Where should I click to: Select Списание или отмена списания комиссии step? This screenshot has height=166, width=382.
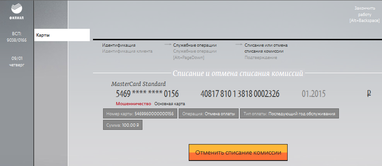point(266,48)
